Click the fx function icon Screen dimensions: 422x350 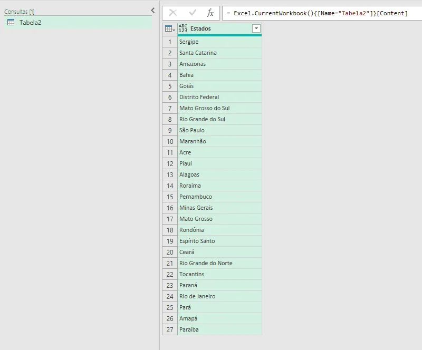pos(210,13)
